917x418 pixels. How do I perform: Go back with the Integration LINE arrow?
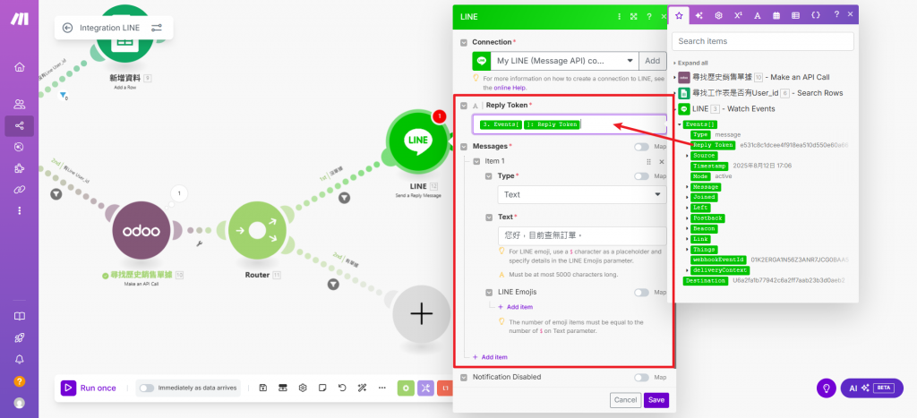click(67, 28)
